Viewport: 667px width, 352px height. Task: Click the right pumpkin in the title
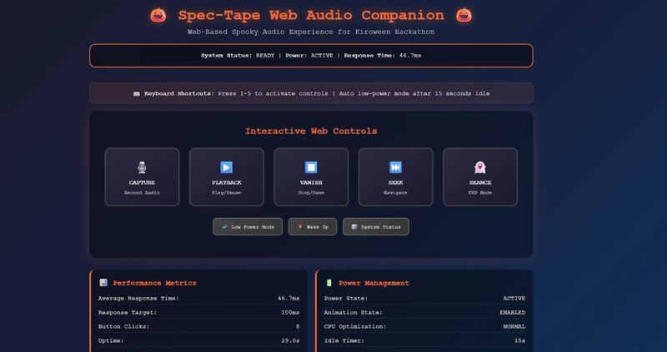tap(464, 15)
